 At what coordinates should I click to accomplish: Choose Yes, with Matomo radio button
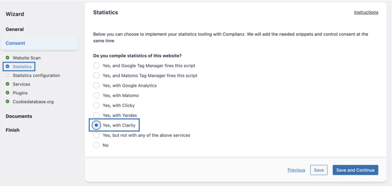pos(96,95)
